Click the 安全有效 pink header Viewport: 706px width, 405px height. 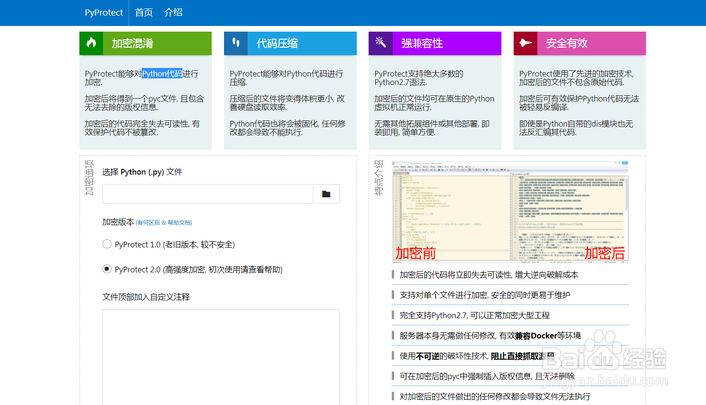[x=580, y=43]
